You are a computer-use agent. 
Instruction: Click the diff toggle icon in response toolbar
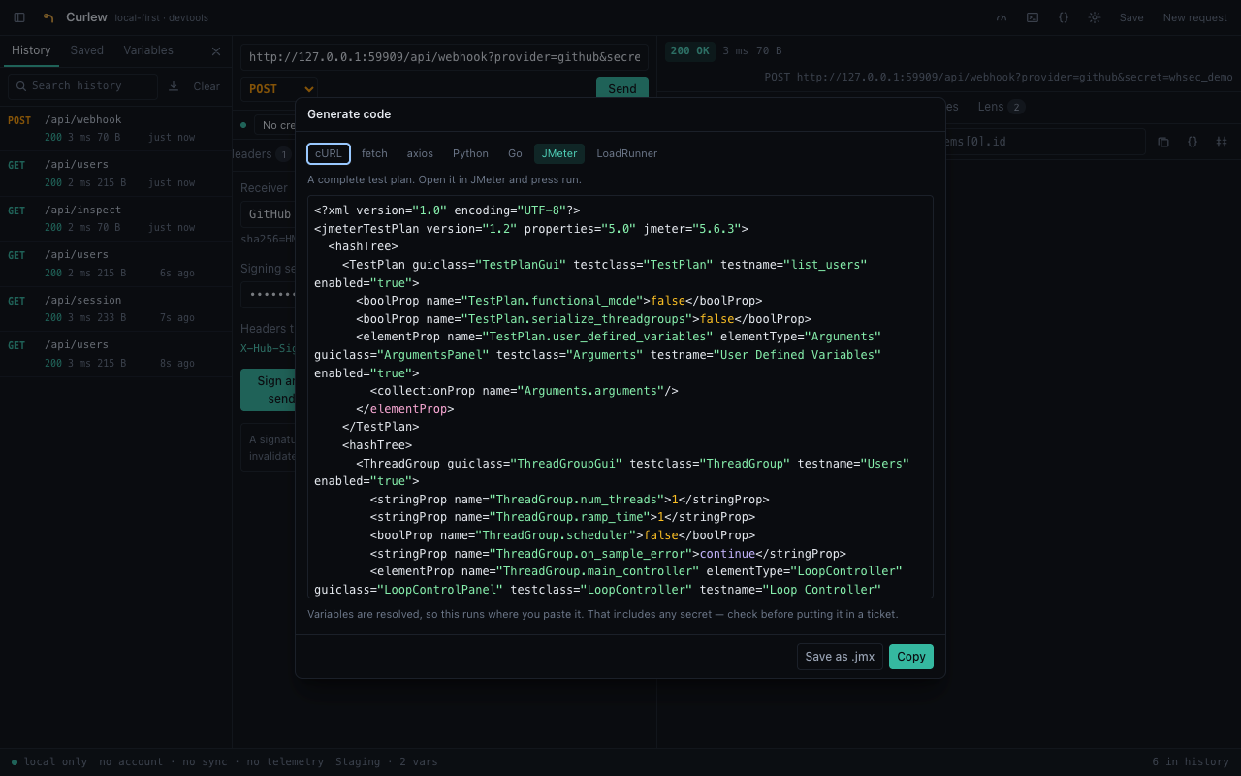point(1222,142)
